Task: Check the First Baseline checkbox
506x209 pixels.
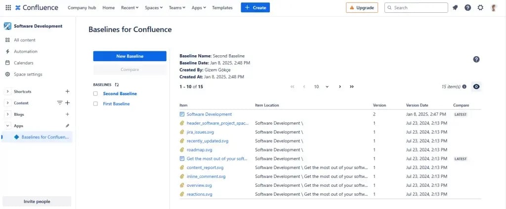Action: 95,104
